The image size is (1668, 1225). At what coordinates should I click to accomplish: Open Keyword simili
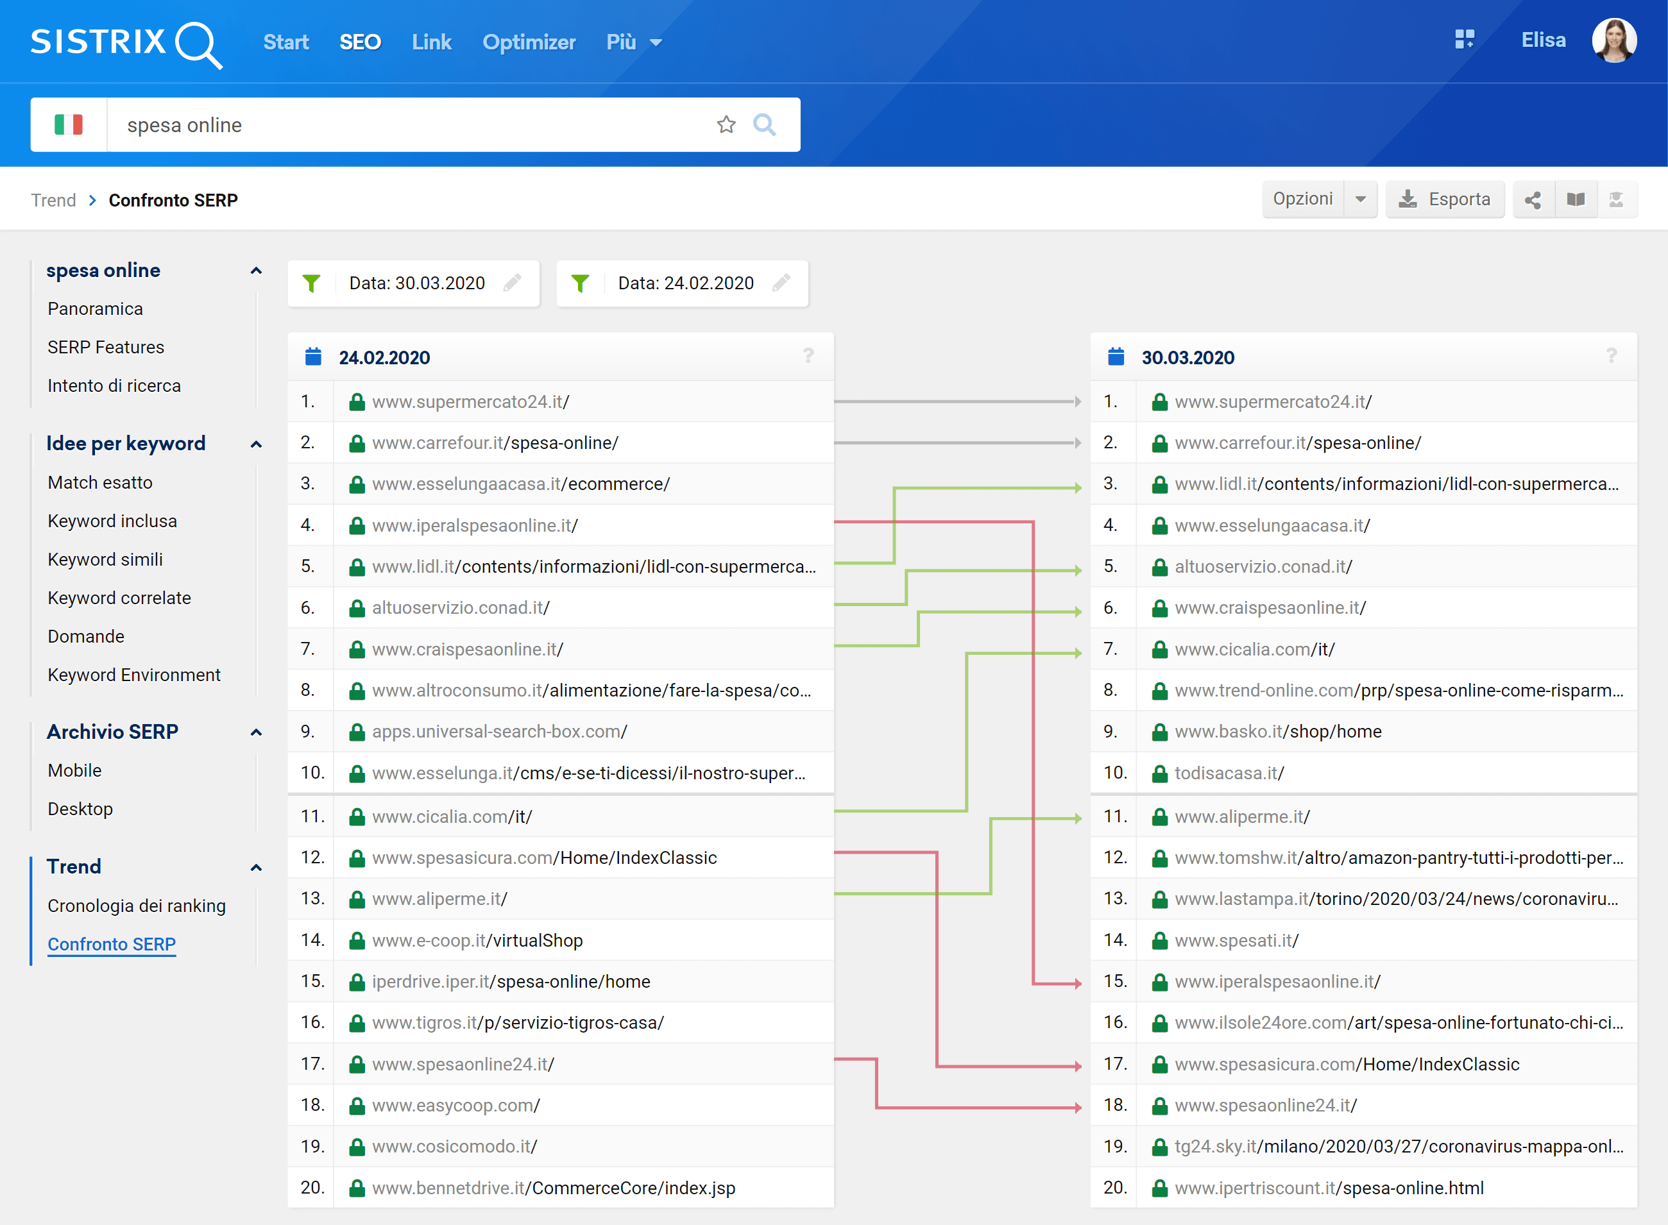[x=105, y=560]
